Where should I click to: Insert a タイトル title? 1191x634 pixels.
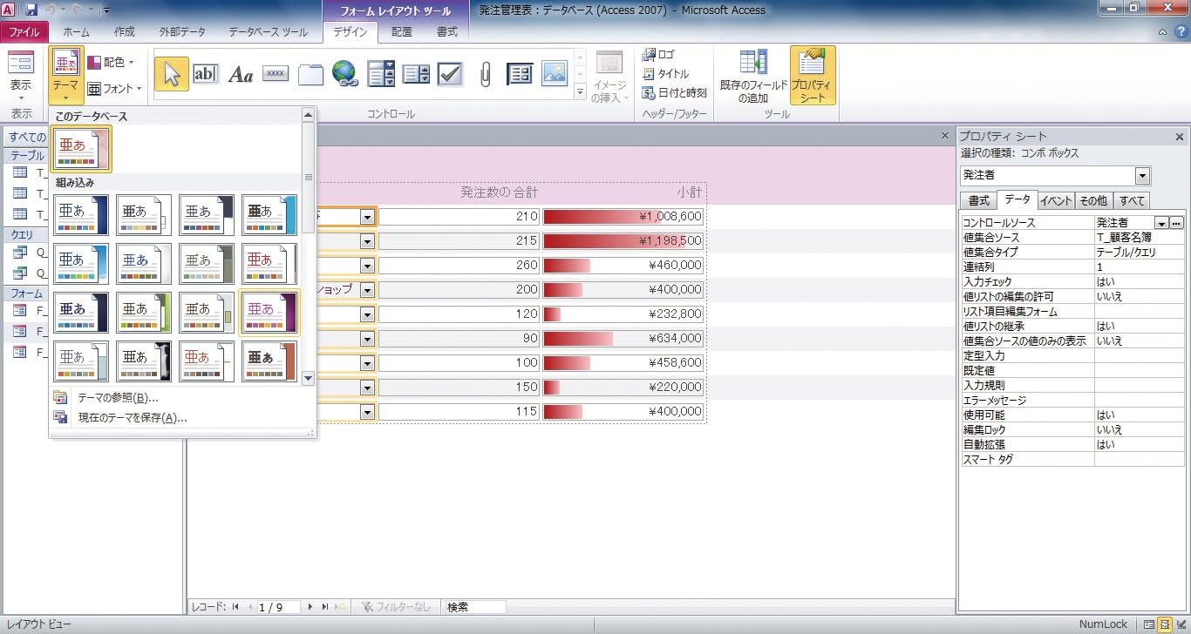click(665, 74)
